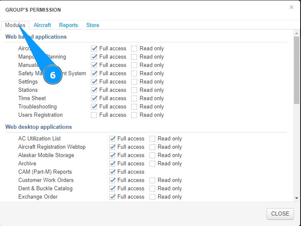Close the Group's Permission dialog with X
Viewport: 301px width, 226px height.
(291, 7)
